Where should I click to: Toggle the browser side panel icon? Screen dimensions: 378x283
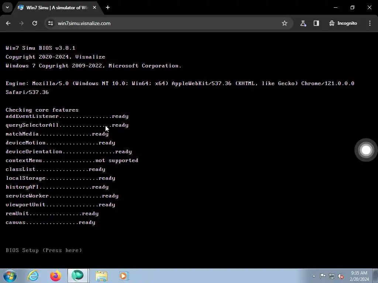pos(316,23)
